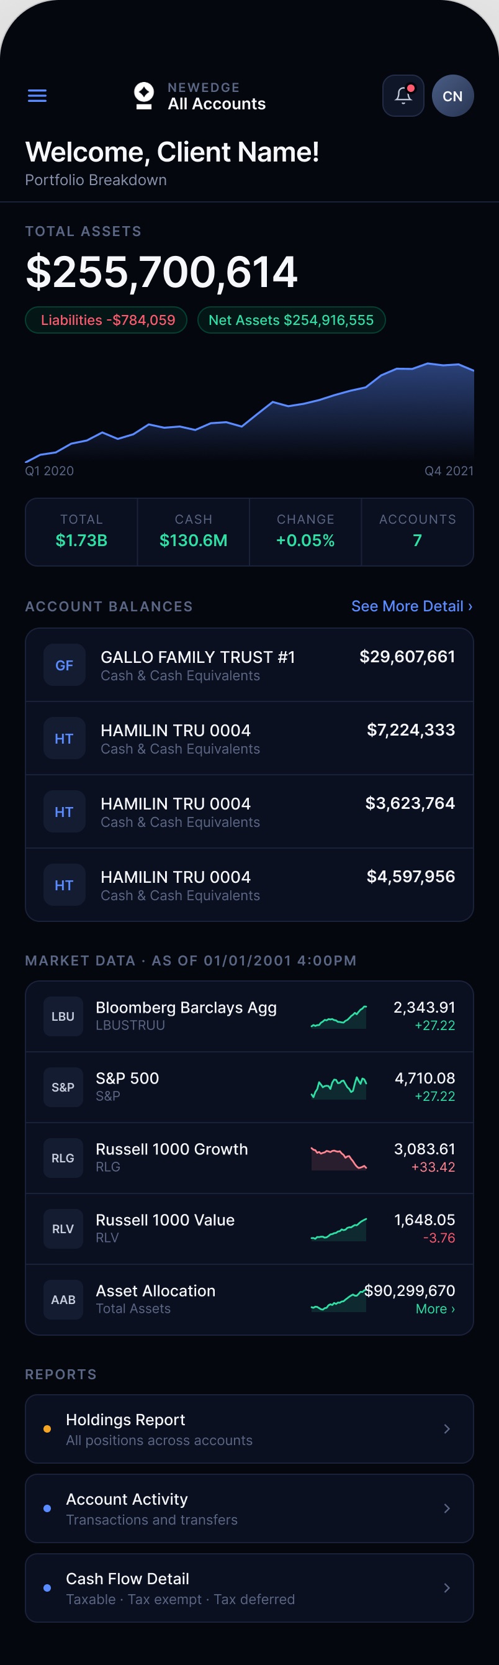Click the $4,597,956 balance

click(411, 877)
